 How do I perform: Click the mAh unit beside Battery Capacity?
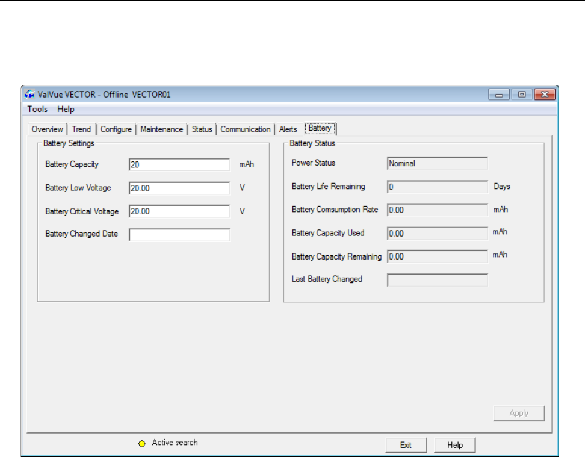click(x=247, y=164)
